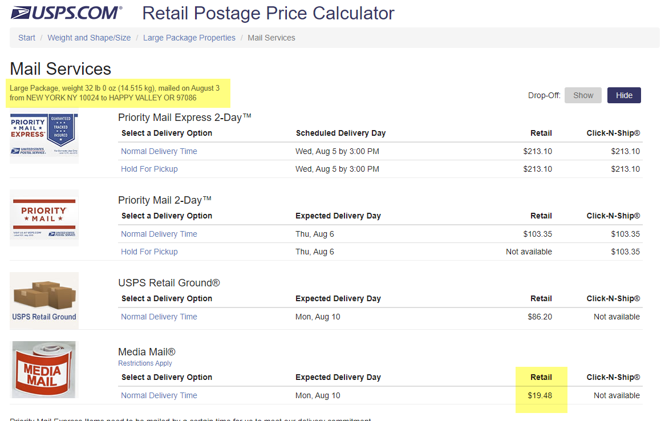Click the USPS Retail Ground boxes image
This screenshot has height=421, width=665.
coord(44,300)
